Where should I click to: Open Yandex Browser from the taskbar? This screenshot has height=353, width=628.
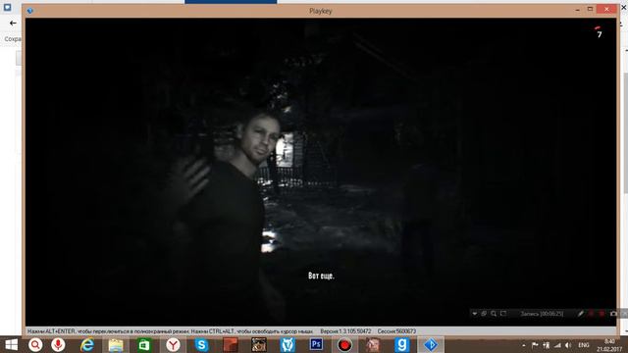[x=173, y=345]
